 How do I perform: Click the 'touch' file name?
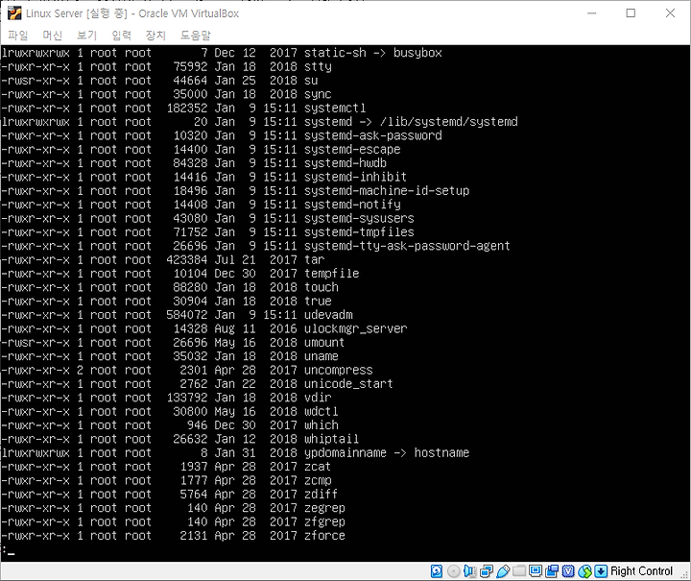click(322, 287)
